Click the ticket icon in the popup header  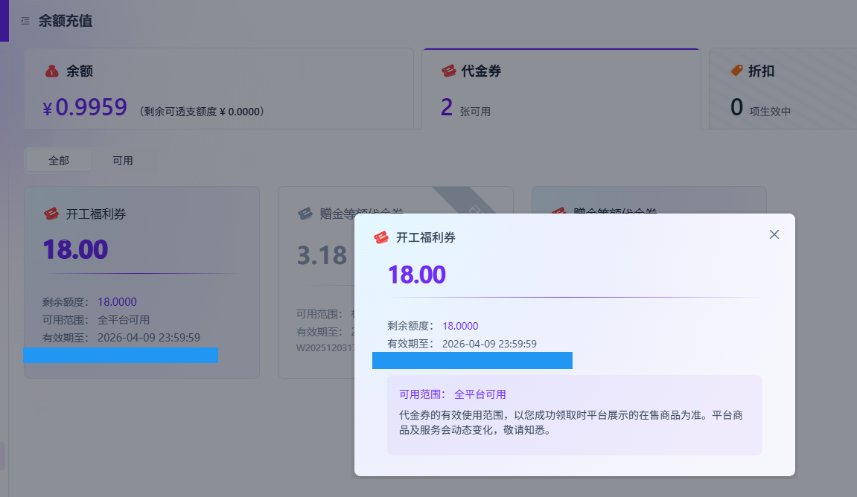click(380, 238)
